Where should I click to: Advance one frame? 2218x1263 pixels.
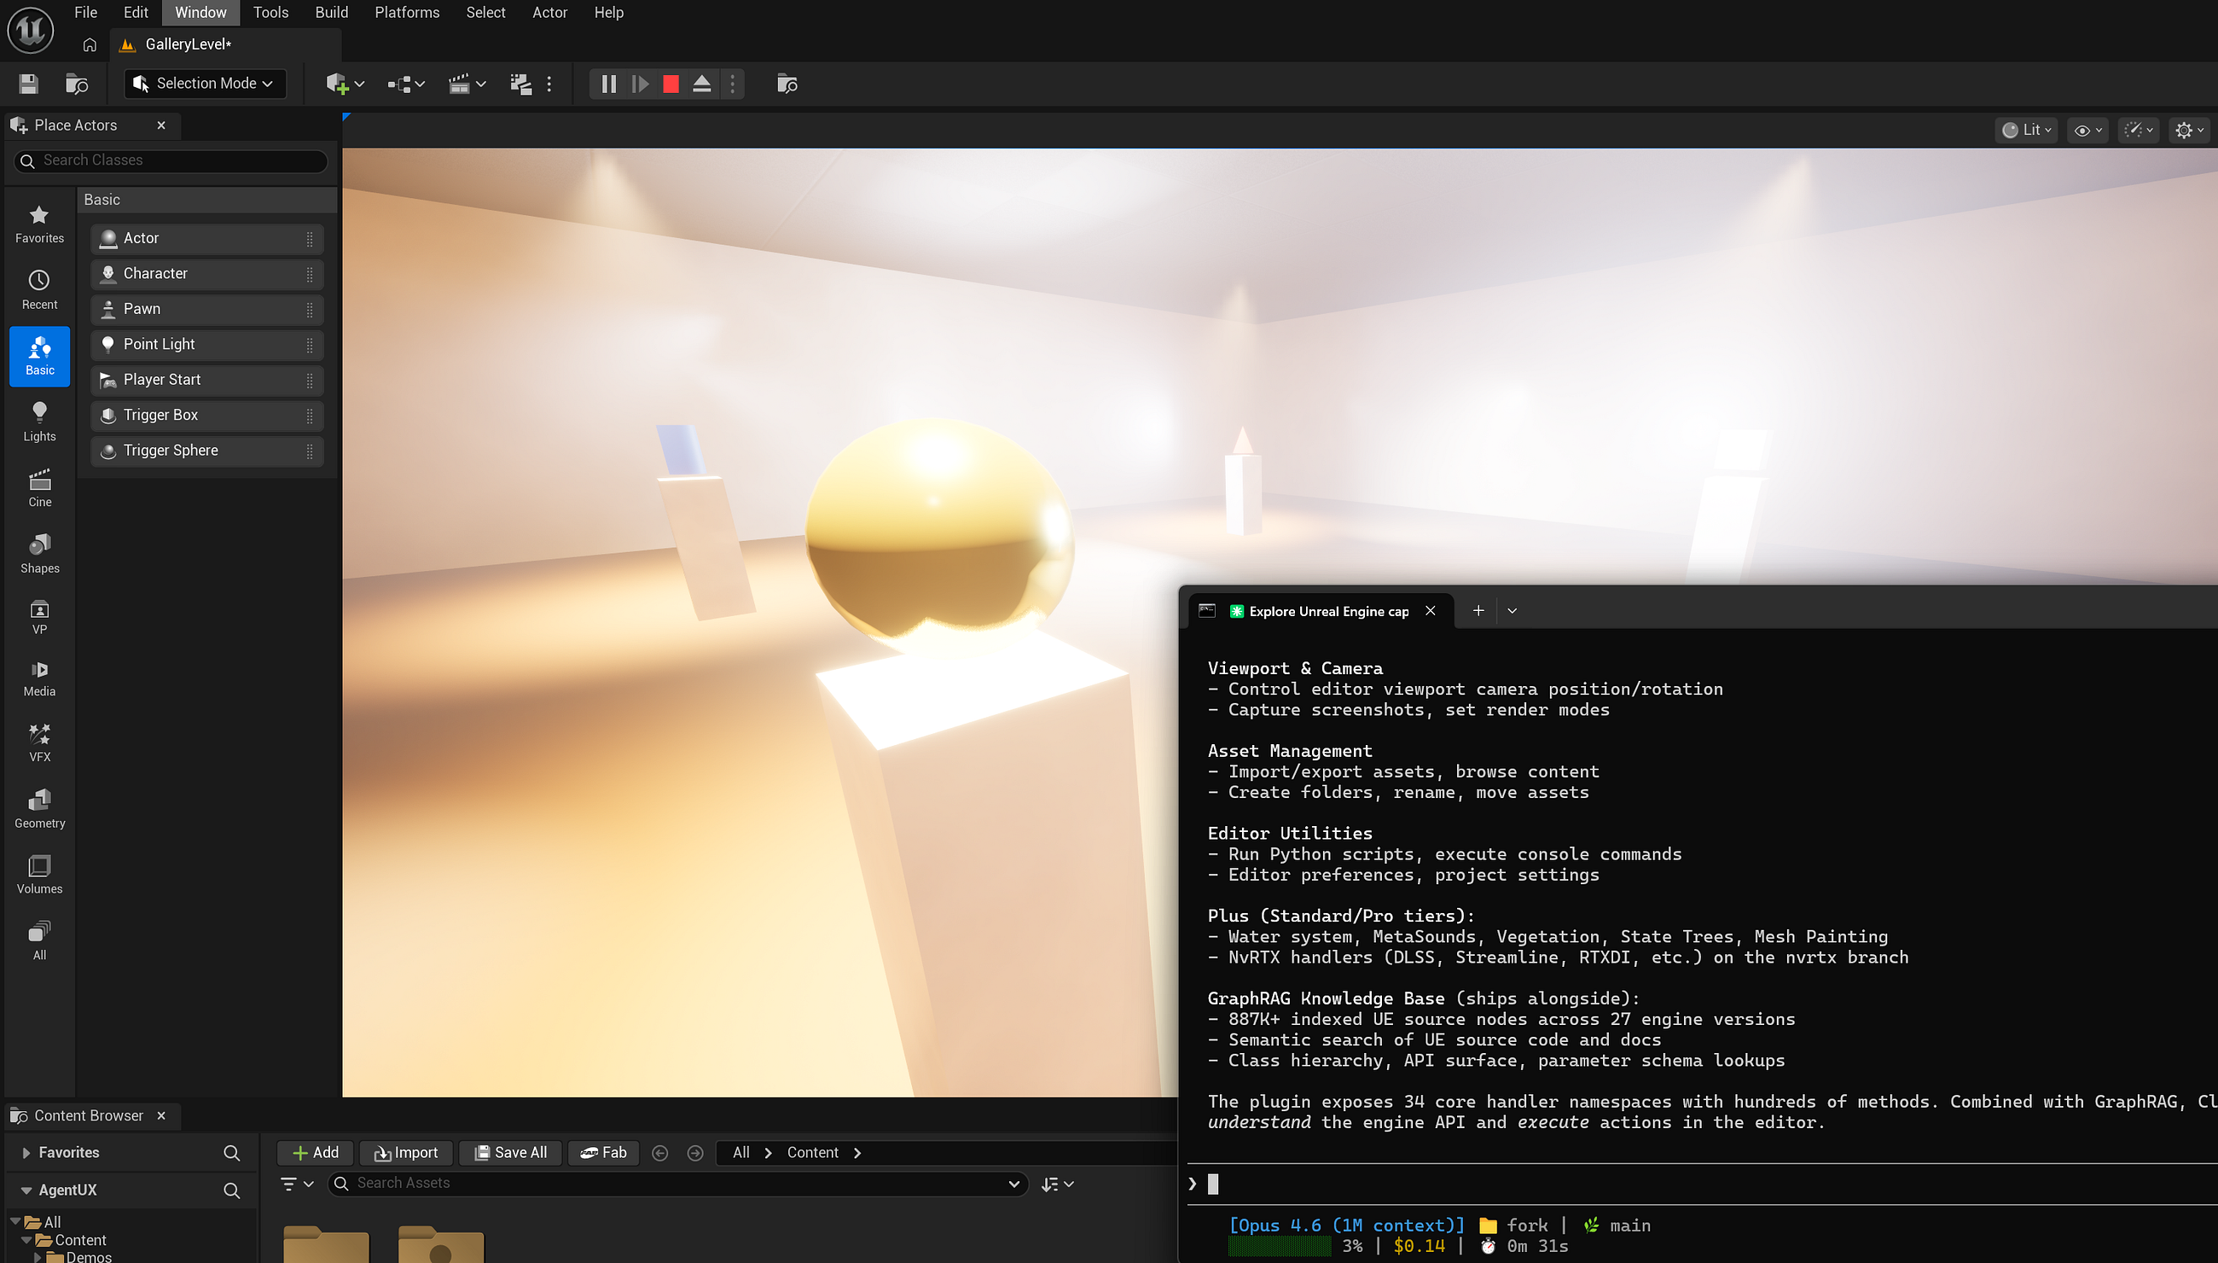640,84
